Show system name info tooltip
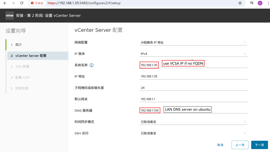The height and width of the screenshot is (152, 270). [91, 65]
